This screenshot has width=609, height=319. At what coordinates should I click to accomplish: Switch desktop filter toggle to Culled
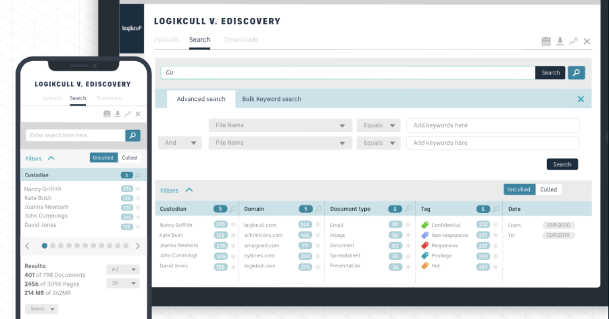click(x=549, y=189)
